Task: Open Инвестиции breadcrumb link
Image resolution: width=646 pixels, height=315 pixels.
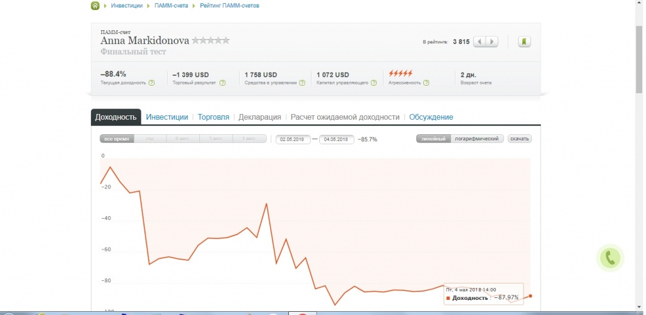Action: (127, 6)
